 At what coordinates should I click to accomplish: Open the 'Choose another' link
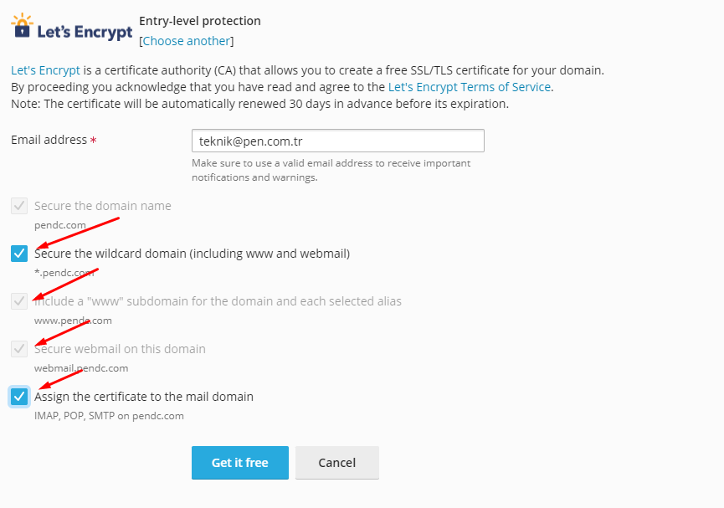[x=187, y=41]
